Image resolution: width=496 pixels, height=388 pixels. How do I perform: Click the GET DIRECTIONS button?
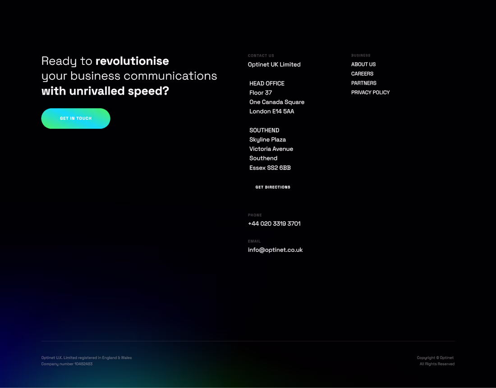coord(273,187)
